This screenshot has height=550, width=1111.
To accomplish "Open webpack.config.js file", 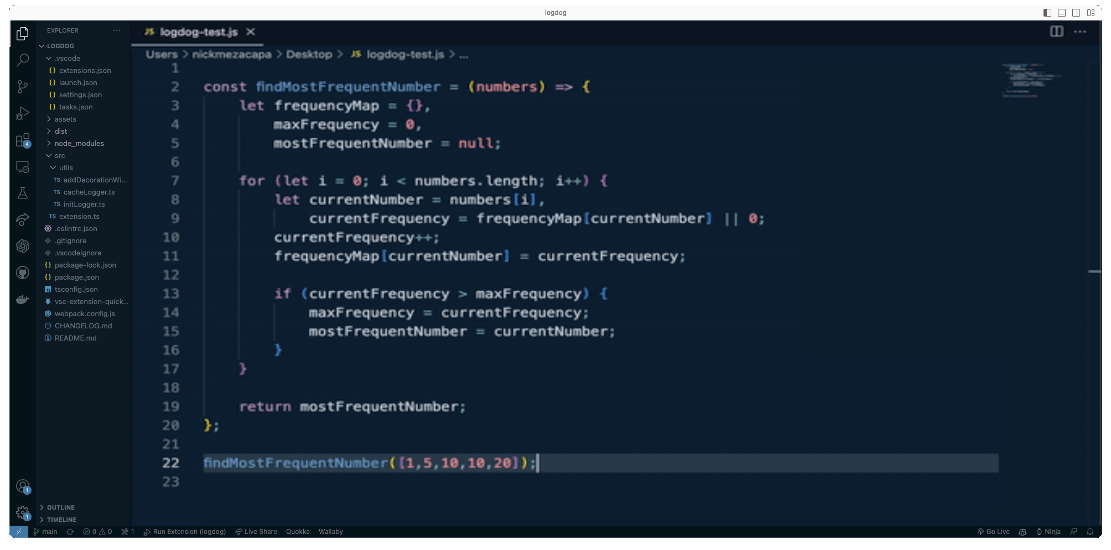I will click(x=85, y=313).
